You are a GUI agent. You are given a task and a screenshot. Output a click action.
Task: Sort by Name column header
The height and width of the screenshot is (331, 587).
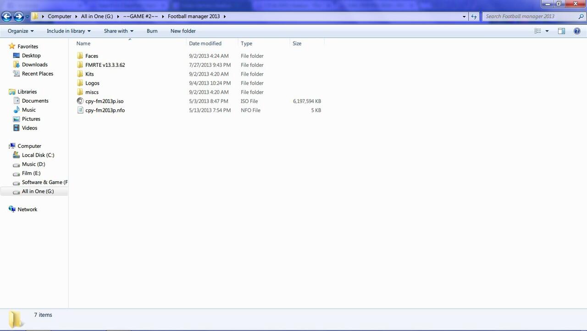[x=130, y=43]
